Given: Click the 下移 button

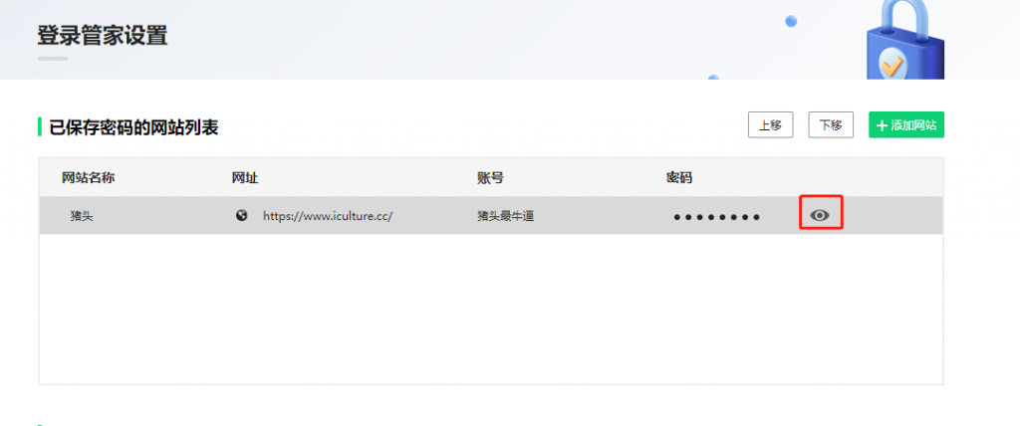Looking at the screenshot, I should coord(831,124).
